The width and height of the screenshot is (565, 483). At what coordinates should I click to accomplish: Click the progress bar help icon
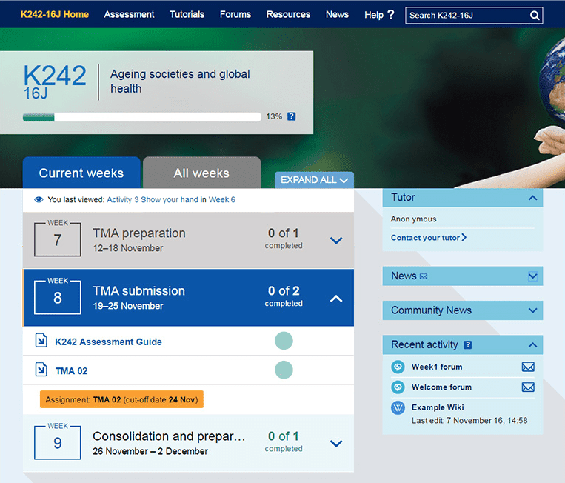coord(291,116)
